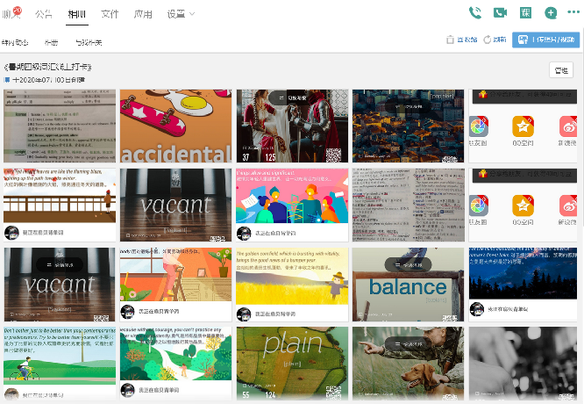The height and width of the screenshot is (404, 584).
Task: Click the blue upload photo/video button
Action: [546, 40]
